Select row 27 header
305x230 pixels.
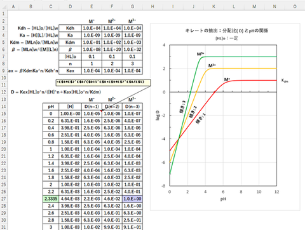(4, 199)
